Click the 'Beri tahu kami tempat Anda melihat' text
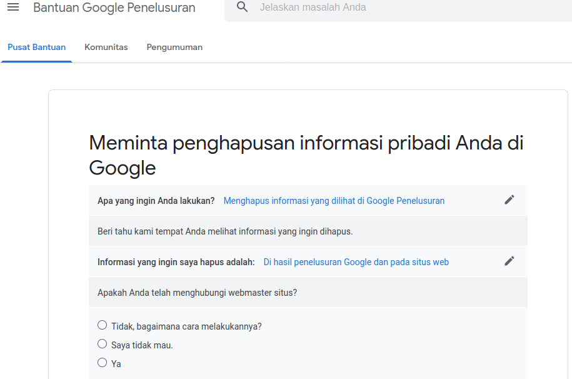 (225, 231)
